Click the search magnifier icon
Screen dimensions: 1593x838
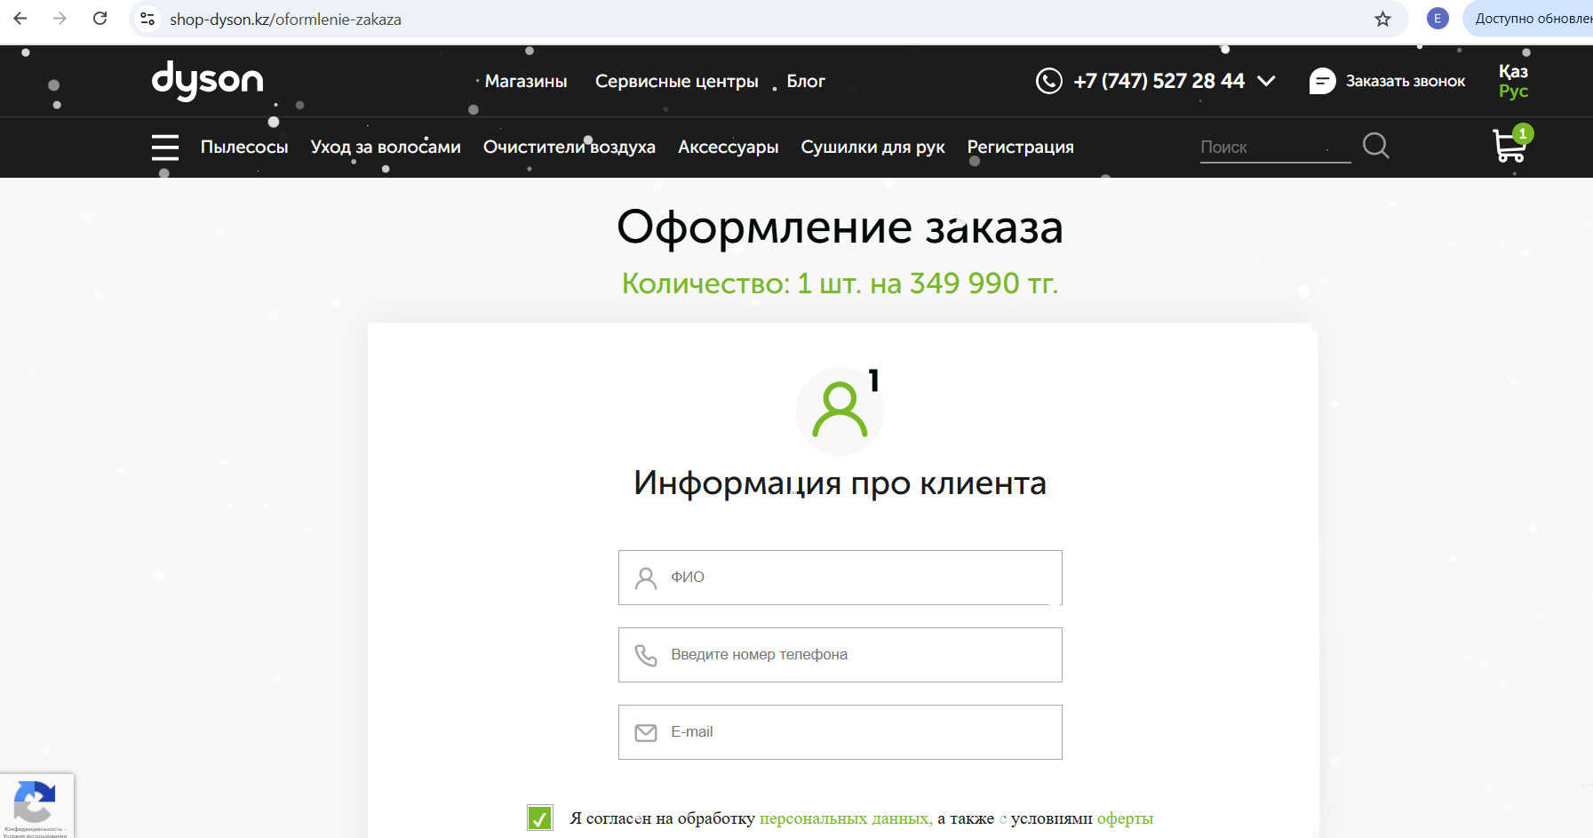coord(1375,146)
